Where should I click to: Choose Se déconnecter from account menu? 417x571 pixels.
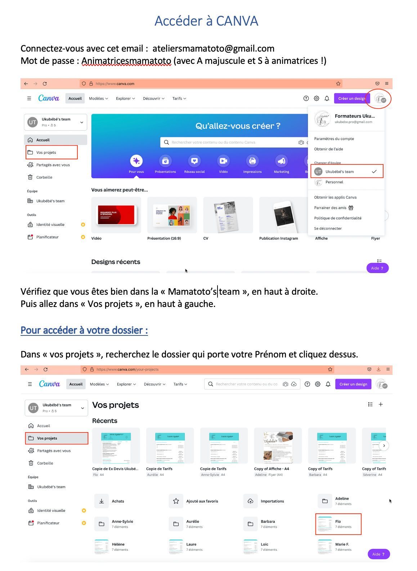pyautogui.click(x=328, y=228)
